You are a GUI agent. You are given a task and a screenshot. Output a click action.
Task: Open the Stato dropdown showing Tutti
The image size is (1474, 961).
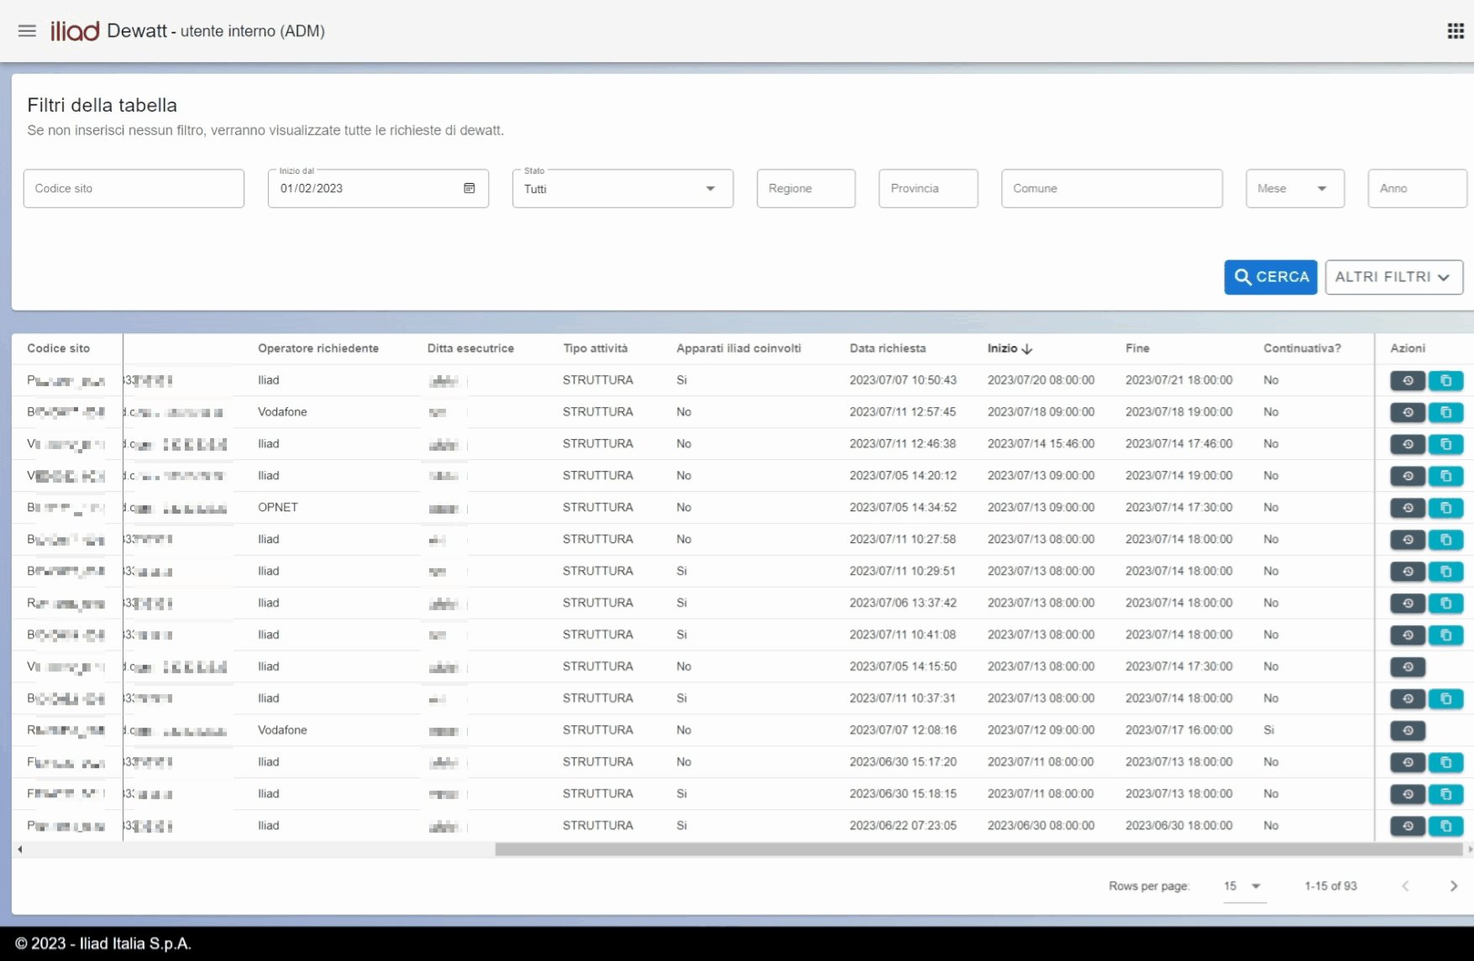[622, 189]
